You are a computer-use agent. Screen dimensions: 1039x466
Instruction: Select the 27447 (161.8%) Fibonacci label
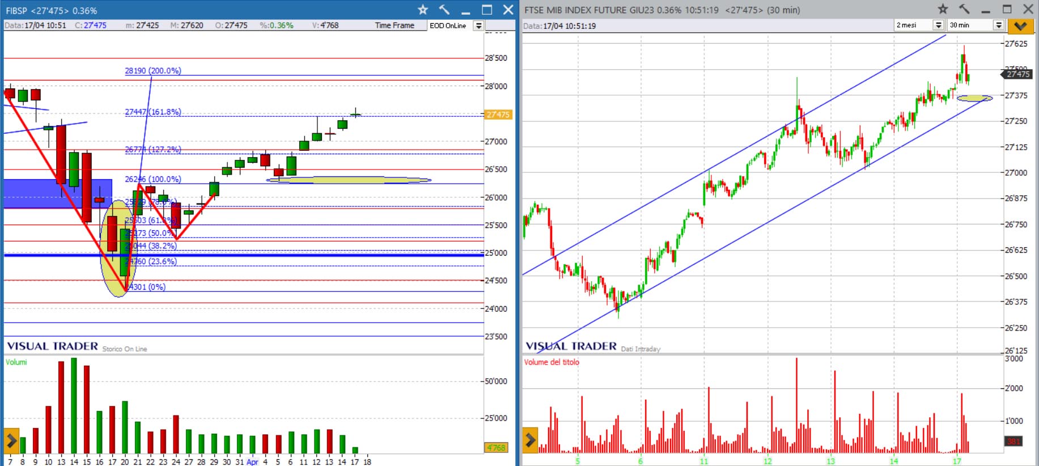[x=153, y=112]
